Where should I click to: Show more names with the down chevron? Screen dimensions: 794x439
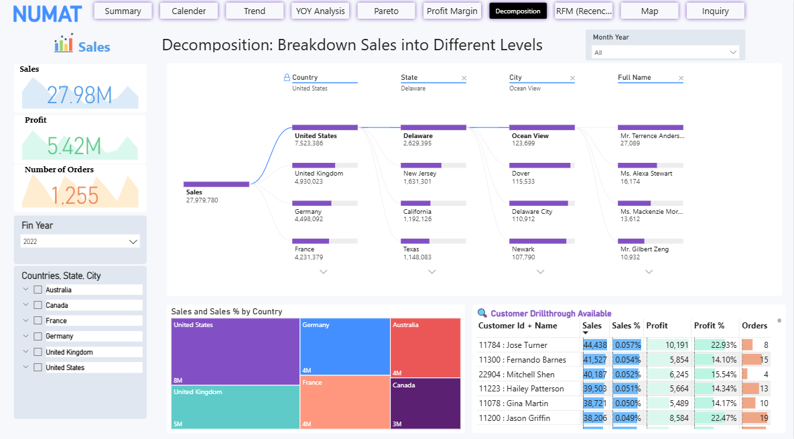click(649, 272)
